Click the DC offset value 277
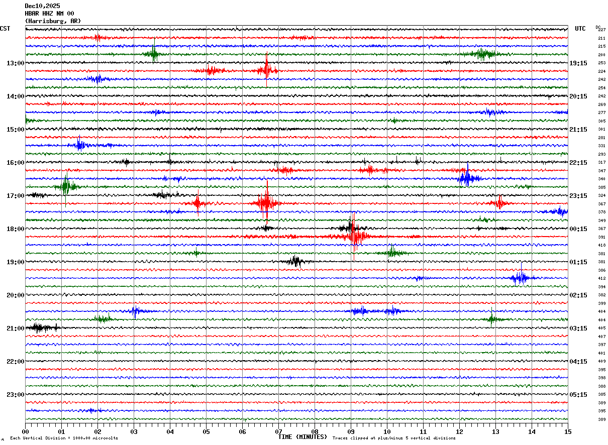This screenshot has width=608, height=445. tap(601, 113)
